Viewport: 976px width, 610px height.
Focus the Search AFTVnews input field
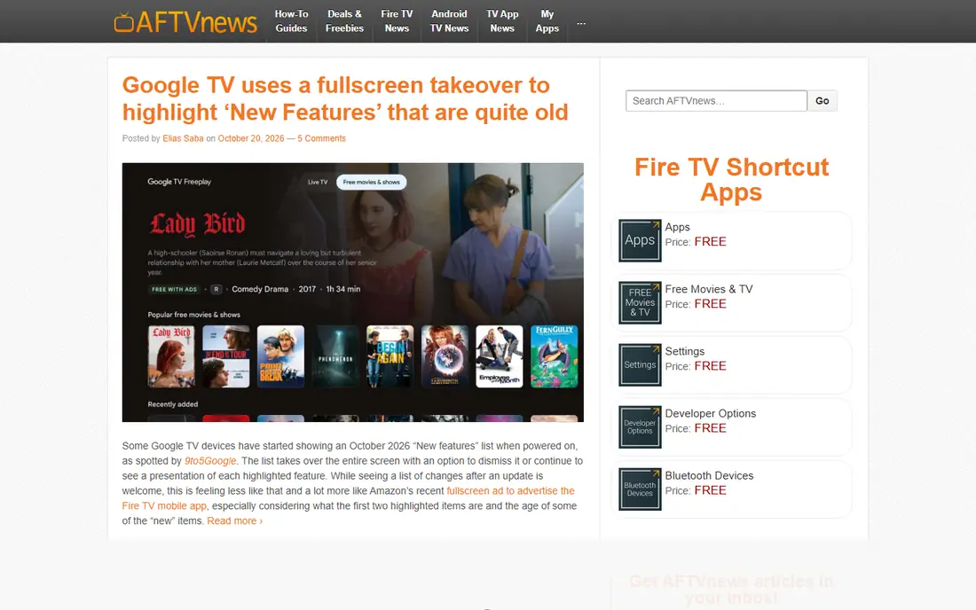pyautogui.click(x=716, y=101)
